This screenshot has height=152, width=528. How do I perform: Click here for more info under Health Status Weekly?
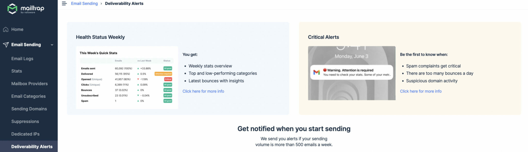tap(203, 91)
